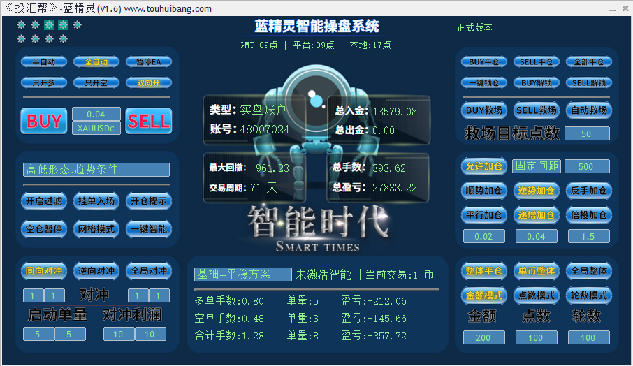Enable 逆向对冲 reverse hedge
Screen dimensions: 633x366
pyautogui.click(x=96, y=271)
